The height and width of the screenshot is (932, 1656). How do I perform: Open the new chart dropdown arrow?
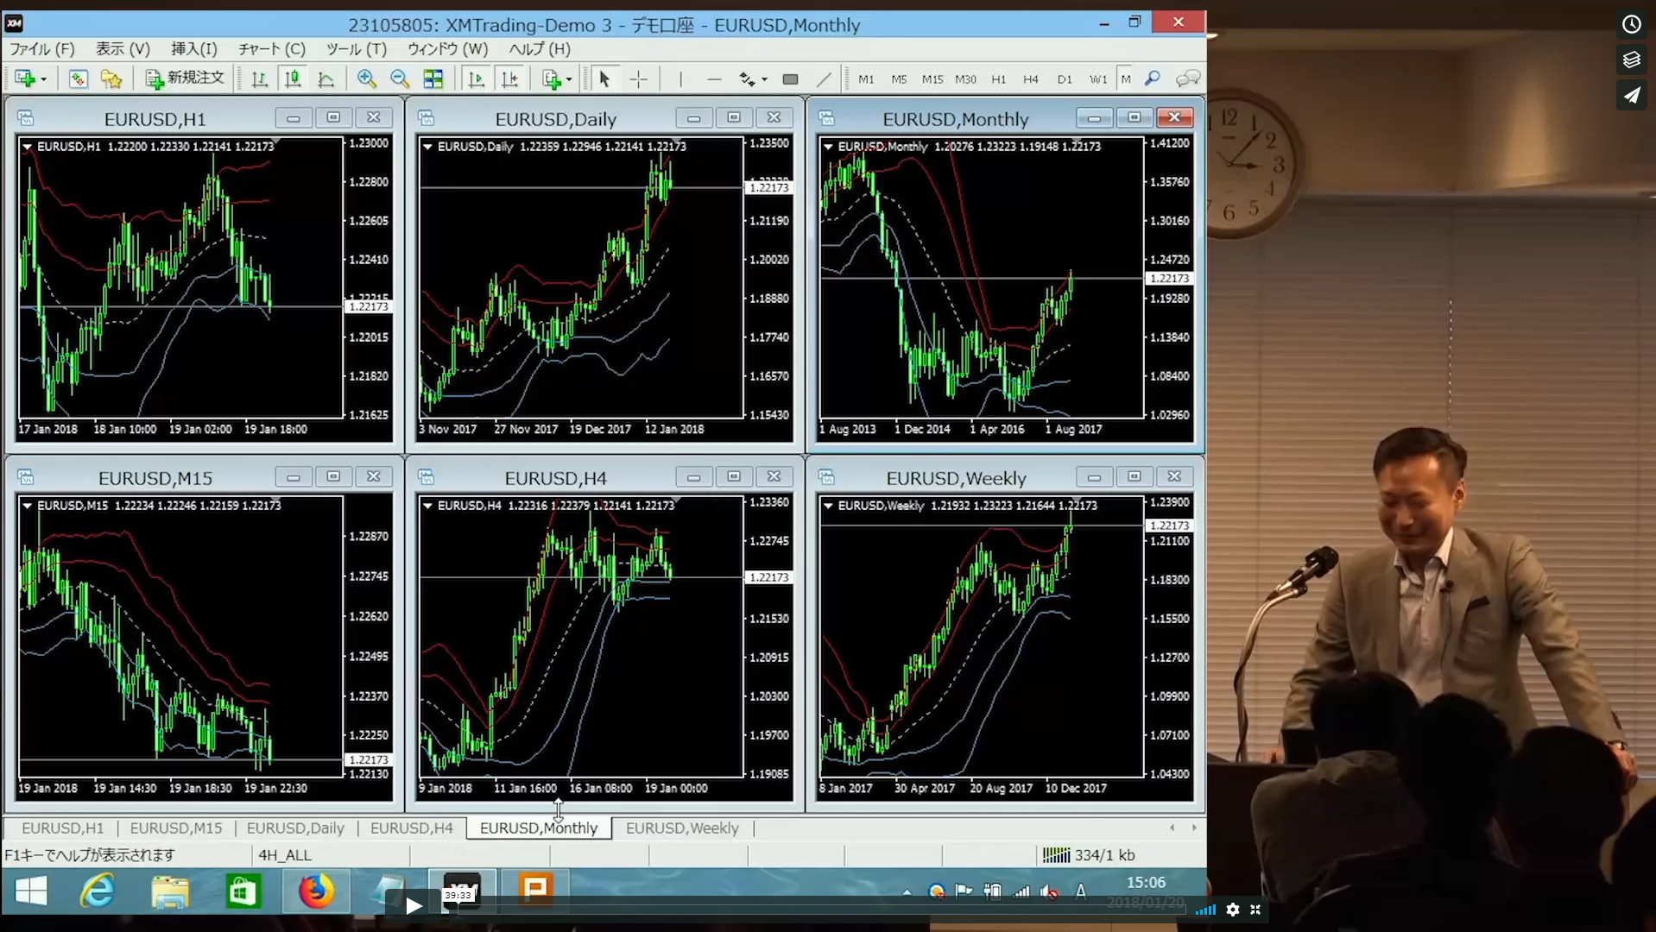coord(44,79)
